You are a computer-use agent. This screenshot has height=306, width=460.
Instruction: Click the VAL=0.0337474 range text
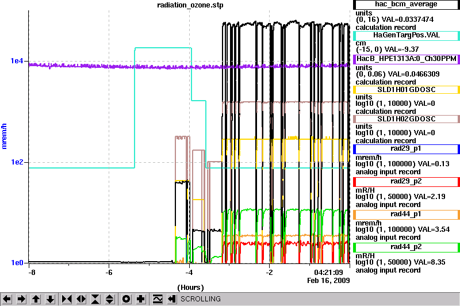(407, 20)
